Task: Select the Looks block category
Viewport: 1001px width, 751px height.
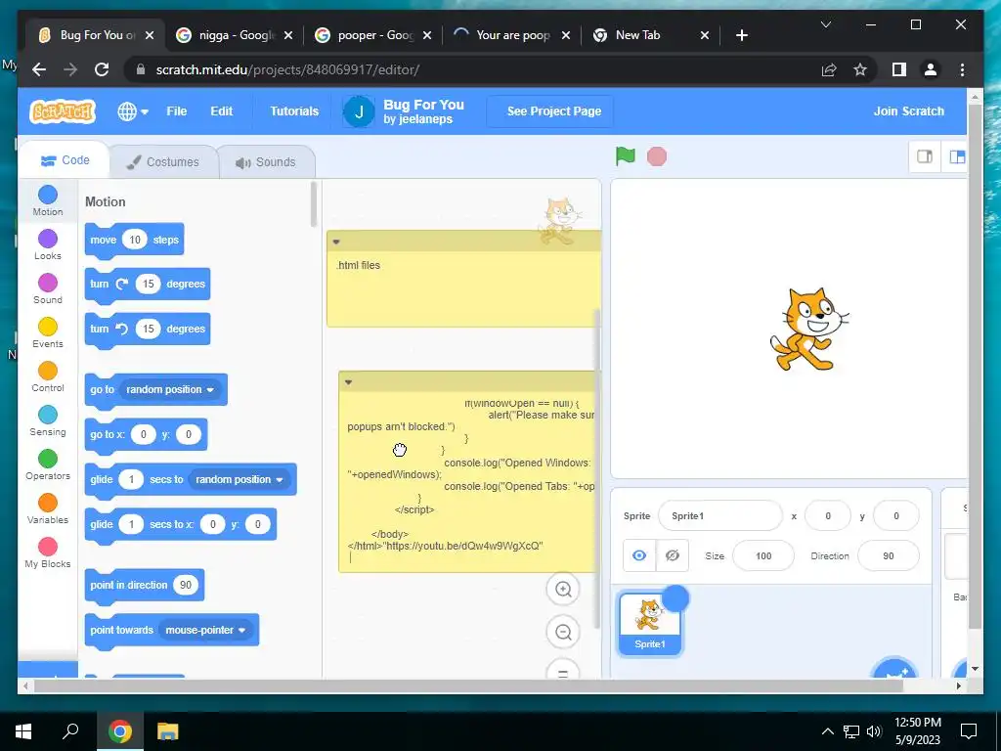Action: point(48,244)
